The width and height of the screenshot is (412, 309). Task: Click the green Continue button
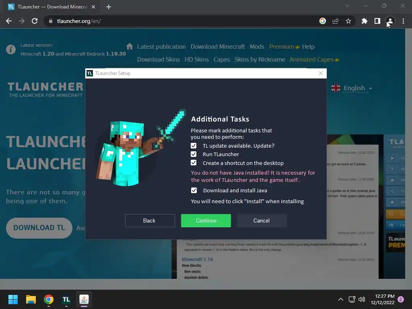(206, 220)
